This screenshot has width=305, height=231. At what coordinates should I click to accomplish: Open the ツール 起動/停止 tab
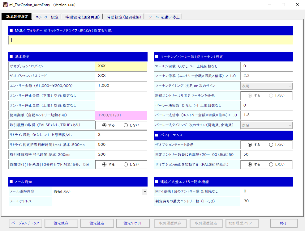(x=163, y=17)
